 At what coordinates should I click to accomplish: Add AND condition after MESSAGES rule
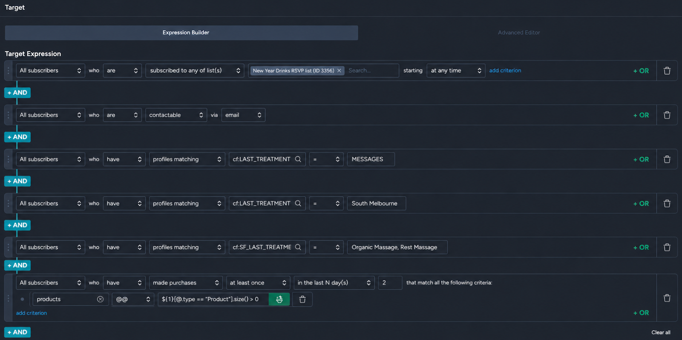[x=17, y=181]
